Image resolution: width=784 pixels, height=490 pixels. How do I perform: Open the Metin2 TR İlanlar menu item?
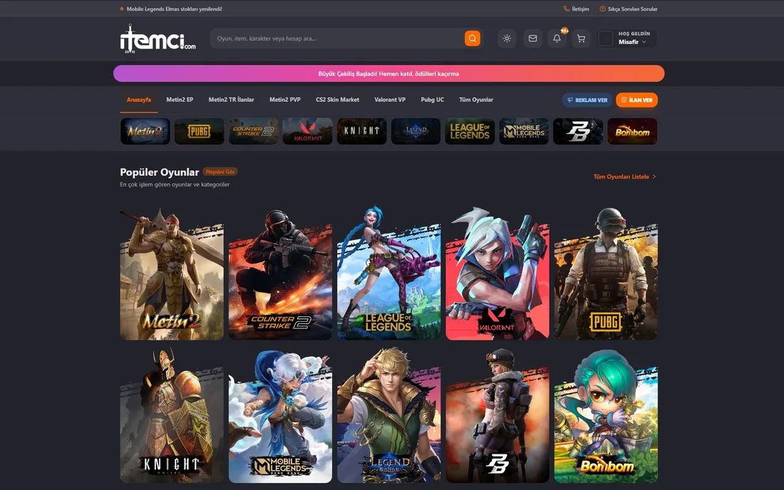point(231,100)
